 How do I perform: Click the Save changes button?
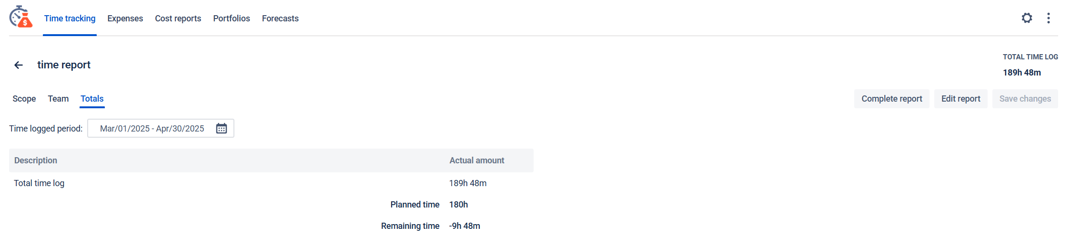[x=1025, y=99]
